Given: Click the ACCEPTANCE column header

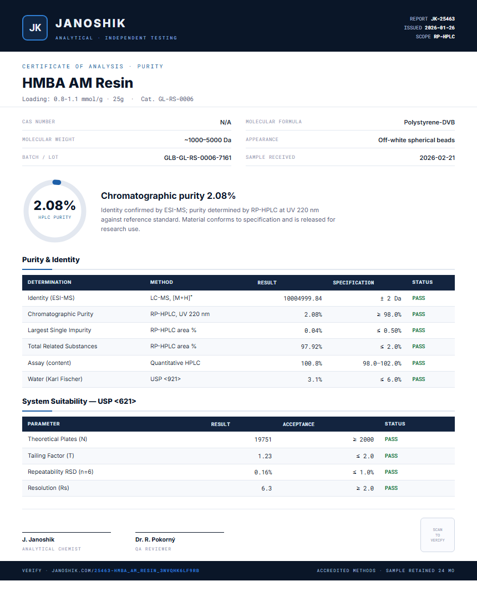Looking at the screenshot, I should coord(298,424).
